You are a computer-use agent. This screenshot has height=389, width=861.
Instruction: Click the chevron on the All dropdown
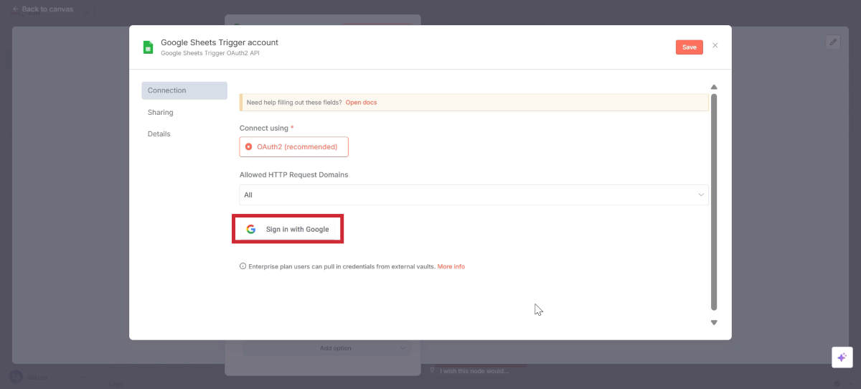701,194
